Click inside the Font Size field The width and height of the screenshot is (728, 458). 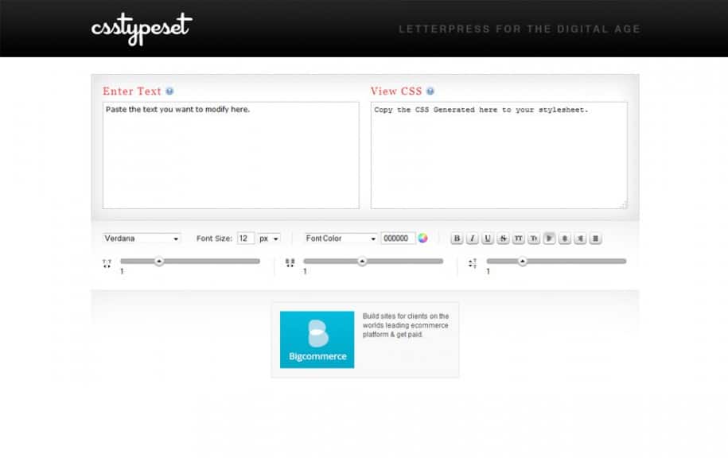coord(243,238)
